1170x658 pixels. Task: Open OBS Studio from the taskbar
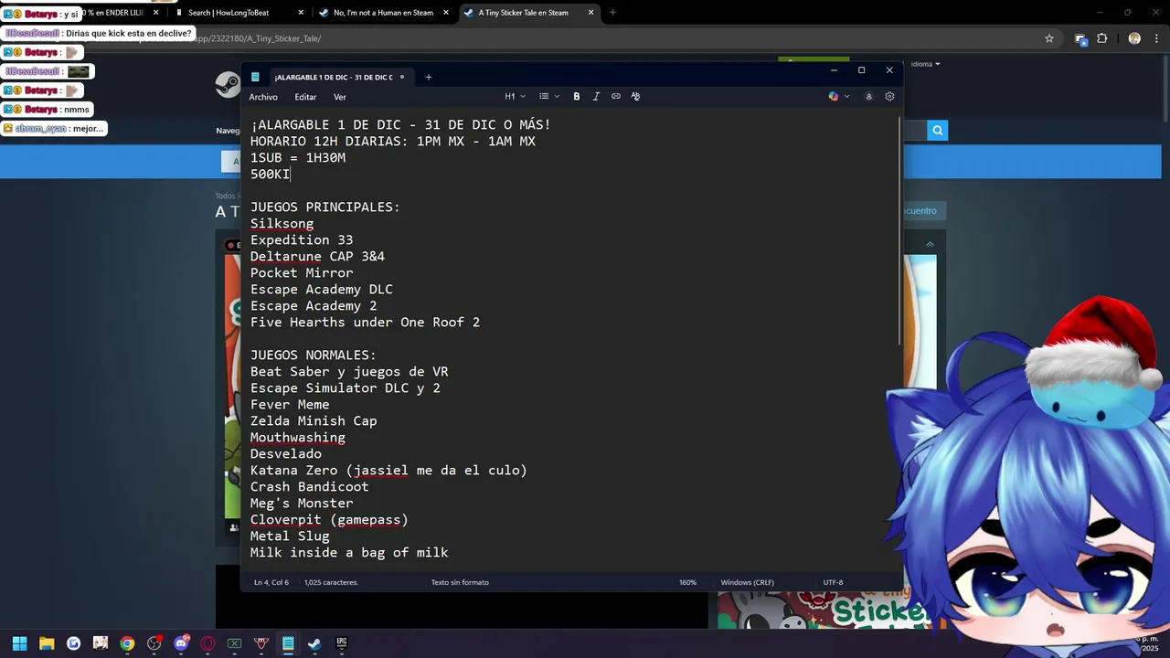click(x=154, y=643)
